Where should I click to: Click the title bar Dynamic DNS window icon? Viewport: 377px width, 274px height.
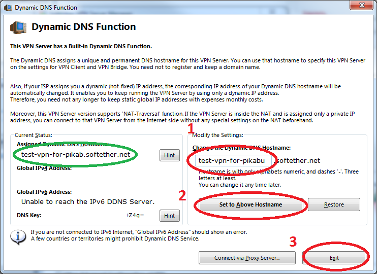click(8, 8)
